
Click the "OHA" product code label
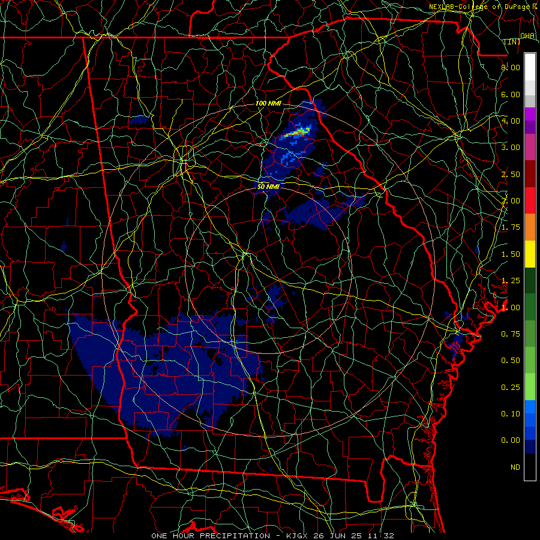click(527, 36)
